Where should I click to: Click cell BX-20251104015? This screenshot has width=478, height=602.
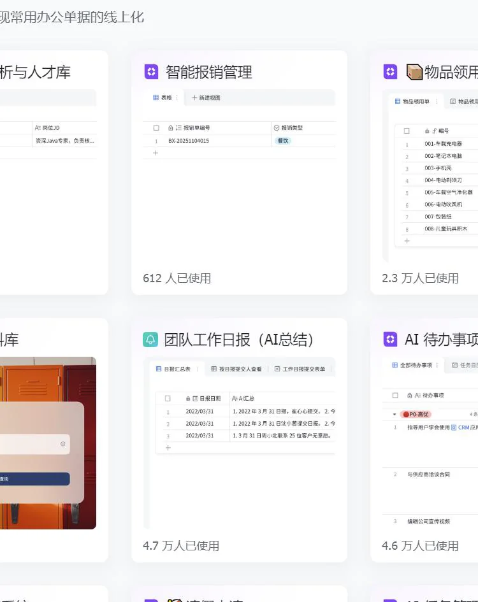tap(189, 141)
